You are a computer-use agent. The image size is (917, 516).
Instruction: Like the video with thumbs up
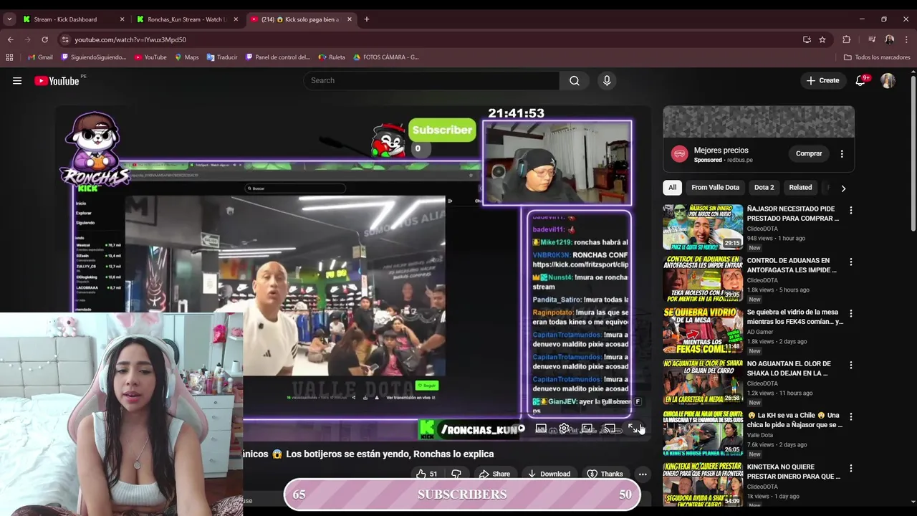[x=427, y=474]
